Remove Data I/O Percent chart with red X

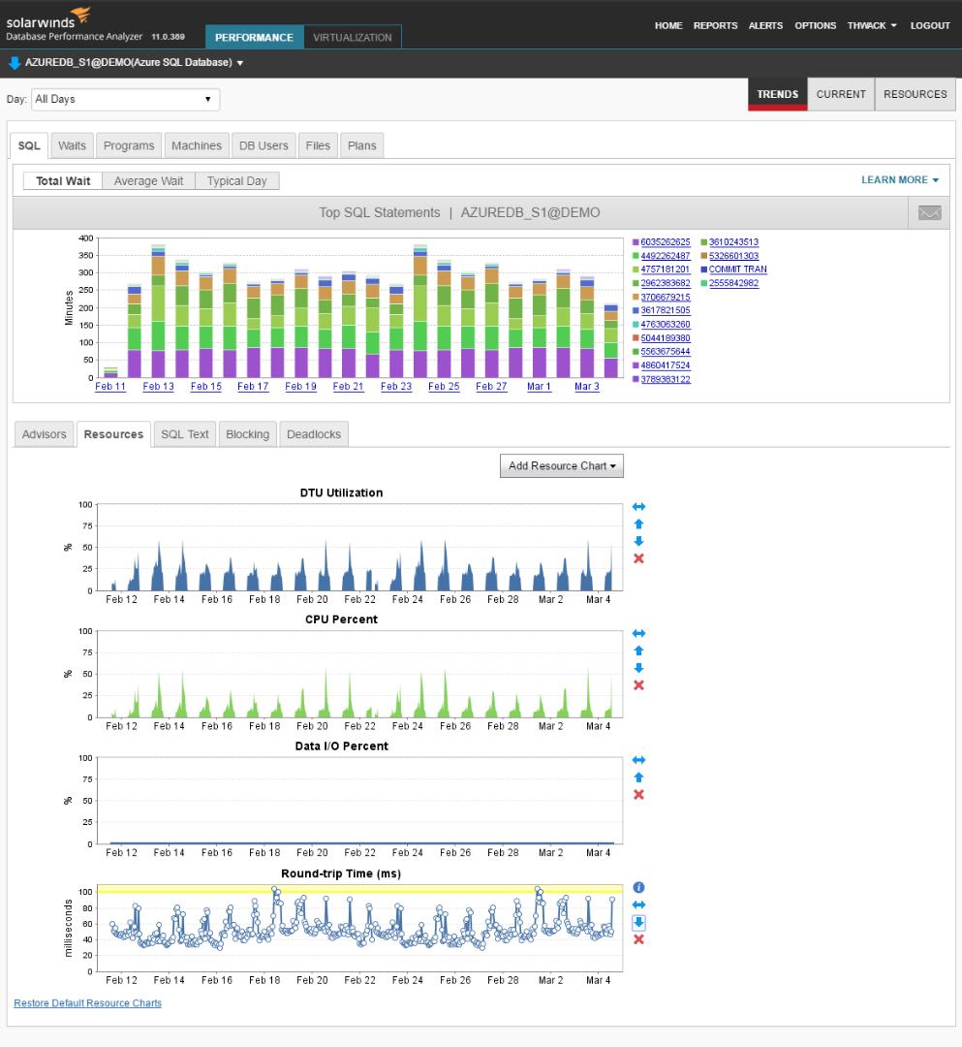(638, 795)
